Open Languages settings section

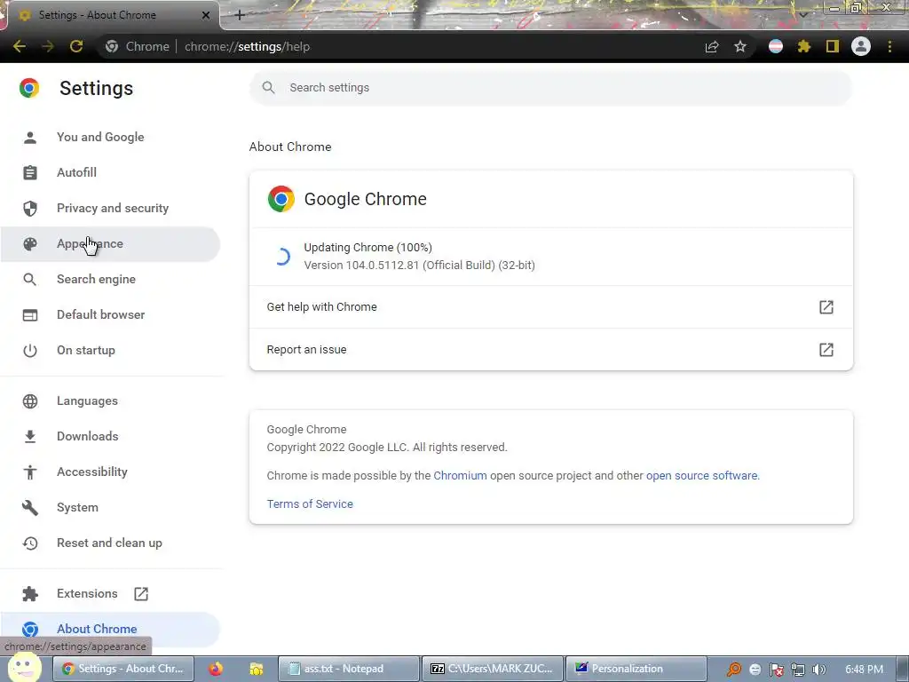click(x=110, y=400)
